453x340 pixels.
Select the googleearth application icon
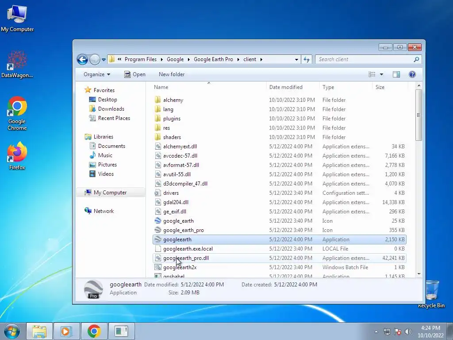[158, 239]
